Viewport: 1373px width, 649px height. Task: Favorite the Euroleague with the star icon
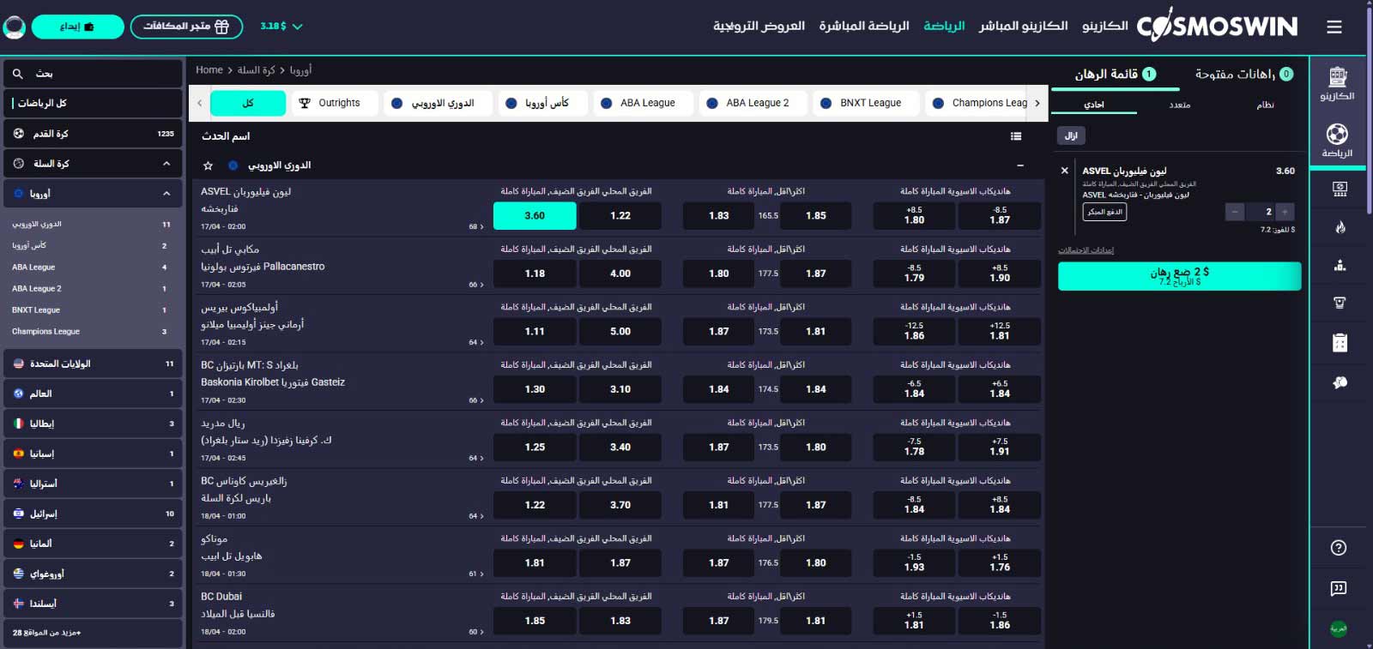208,165
